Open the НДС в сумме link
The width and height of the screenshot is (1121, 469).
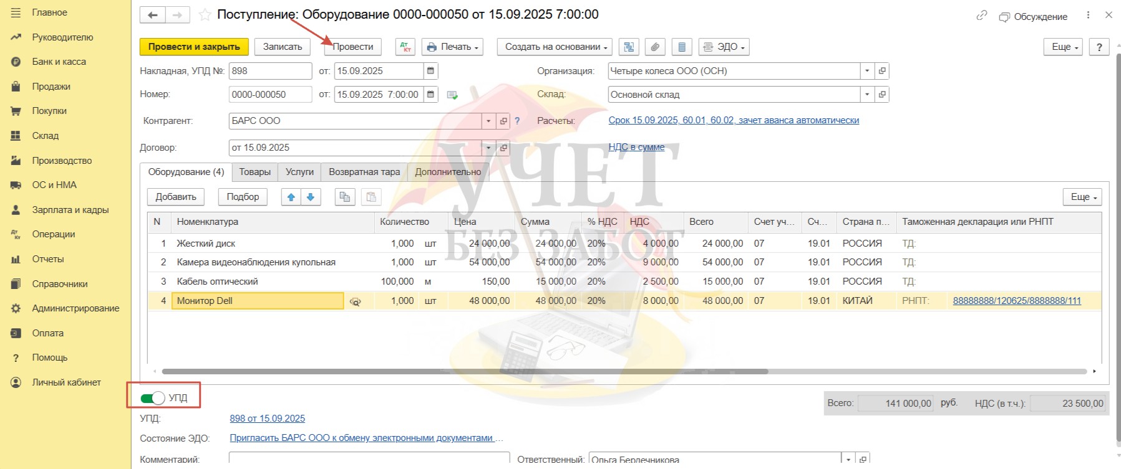coord(636,147)
